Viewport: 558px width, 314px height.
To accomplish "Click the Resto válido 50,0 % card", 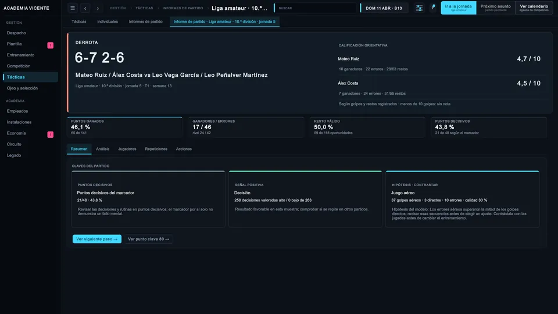I will pyautogui.click(x=367, y=127).
